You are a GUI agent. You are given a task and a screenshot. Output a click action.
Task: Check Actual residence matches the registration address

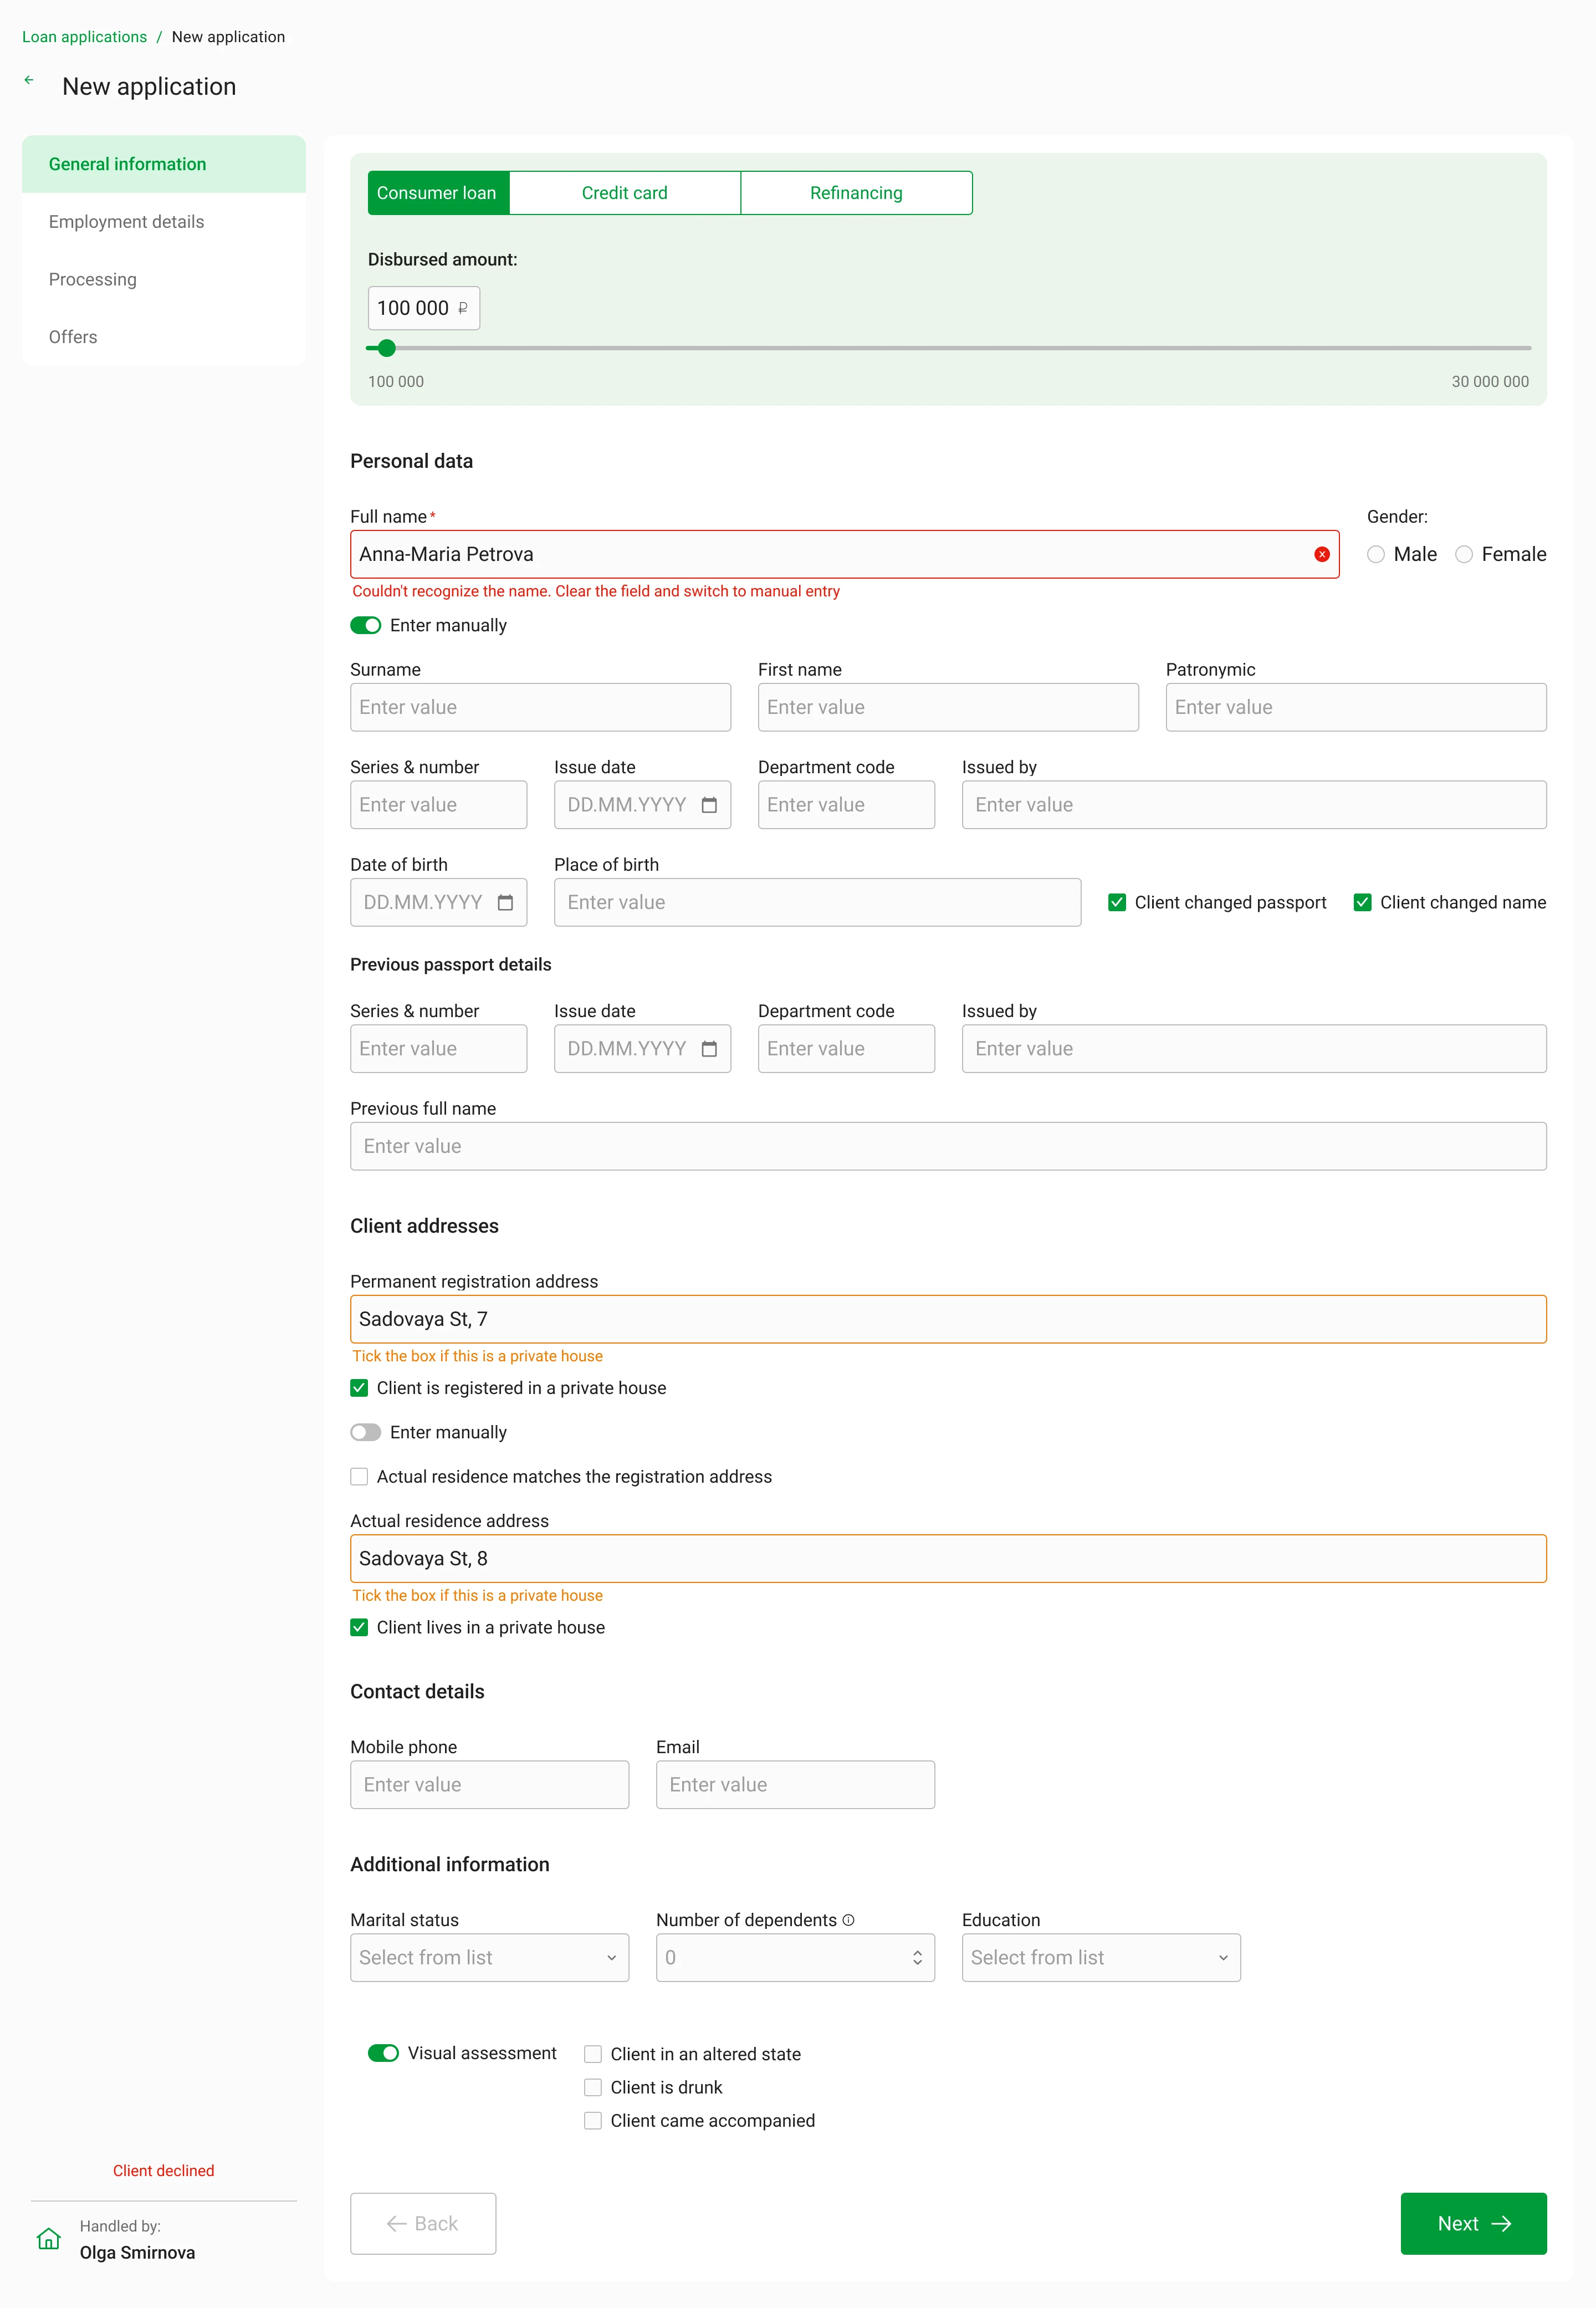[x=359, y=1477]
